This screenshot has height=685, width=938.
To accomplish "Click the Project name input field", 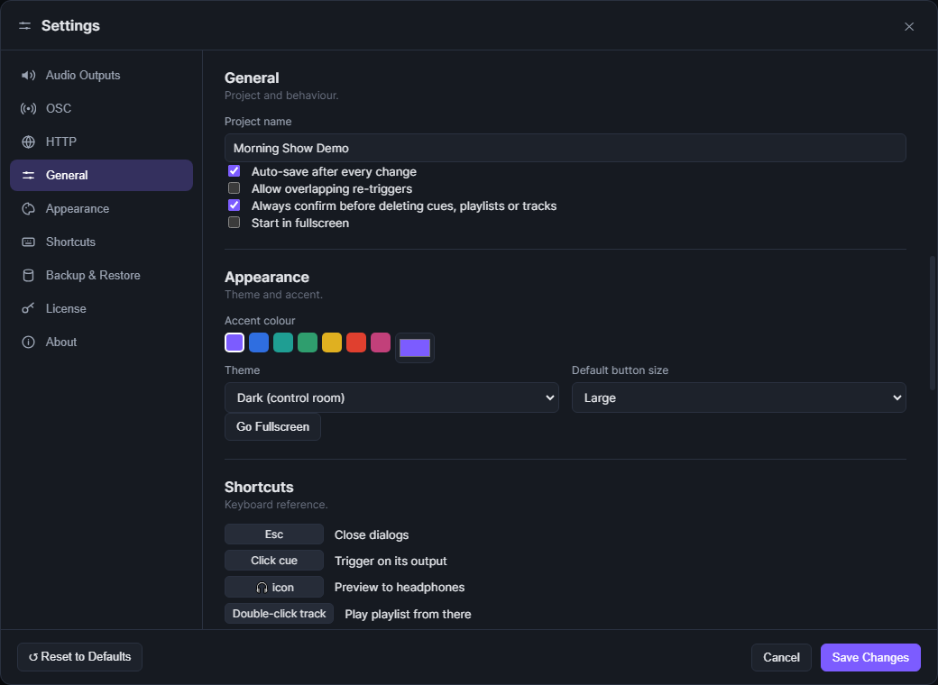I will (x=565, y=148).
